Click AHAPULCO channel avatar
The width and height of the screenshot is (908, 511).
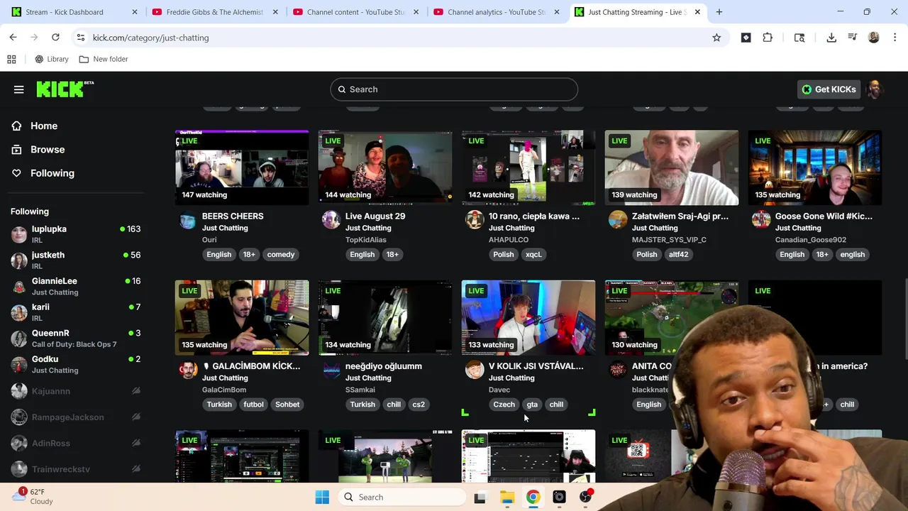click(x=475, y=220)
